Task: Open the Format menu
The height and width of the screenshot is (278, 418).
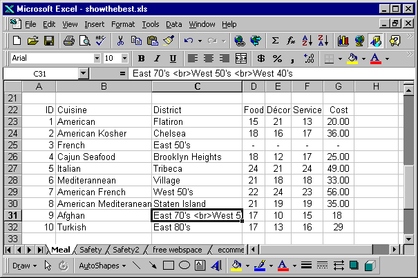Action: click(123, 24)
